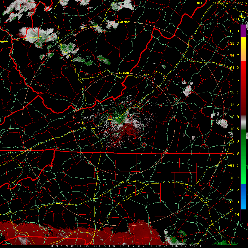Screen dimensions: 248x248
Task: Click the 100 NMI range ring label
Action: 124,22
